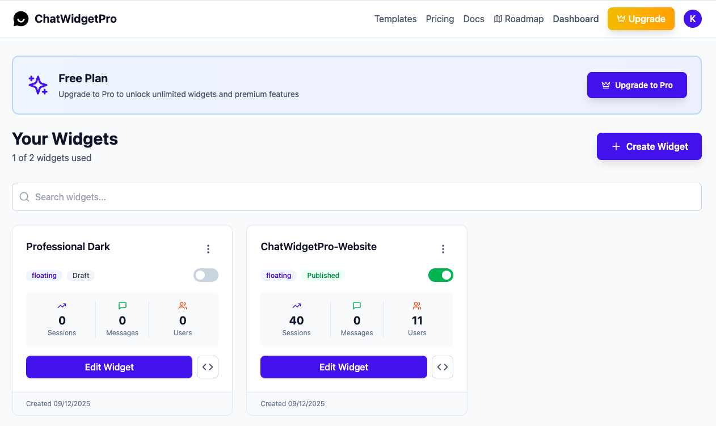Open the Roadmap link
Screen dimensions: 716x426
tap(519, 19)
